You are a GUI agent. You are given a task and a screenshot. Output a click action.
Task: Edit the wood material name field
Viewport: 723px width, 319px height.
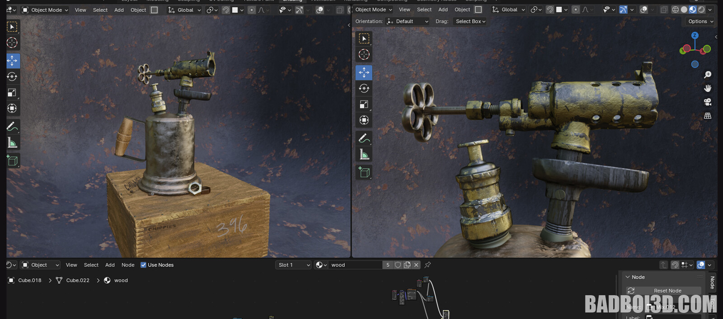click(356, 265)
